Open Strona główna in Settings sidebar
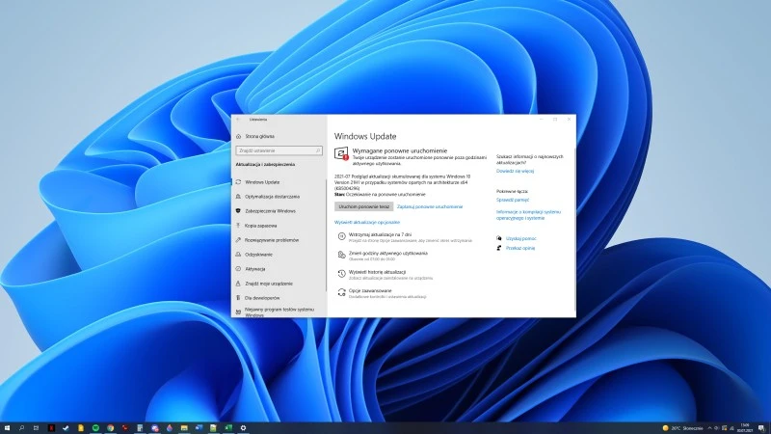Image resolution: width=771 pixels, height=434 pixels. pos(255,136)
